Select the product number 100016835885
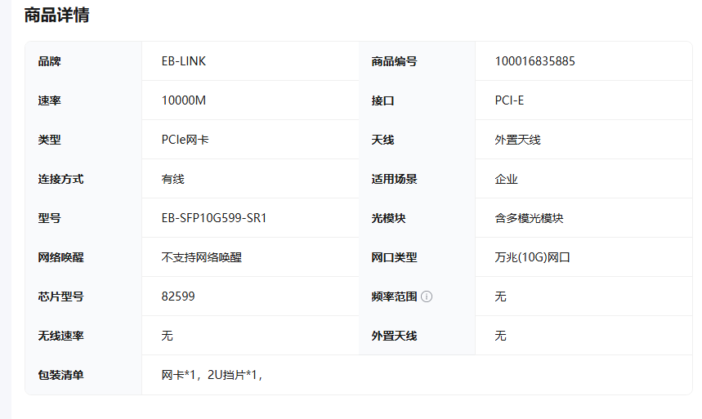Screen dimensions: 702x419 534,61
